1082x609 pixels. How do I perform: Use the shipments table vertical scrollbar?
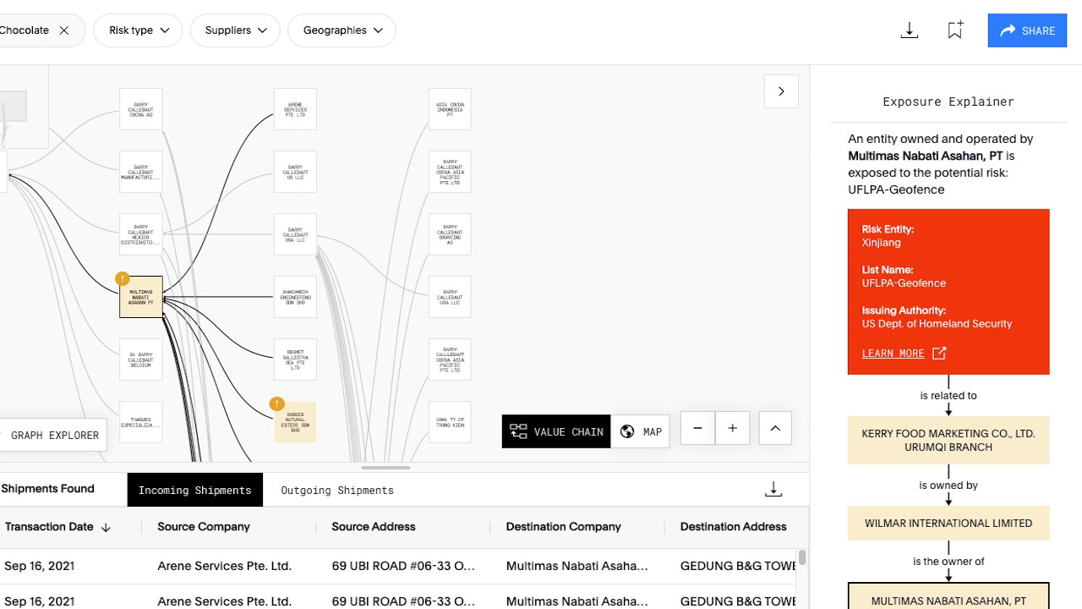[802, 557]
